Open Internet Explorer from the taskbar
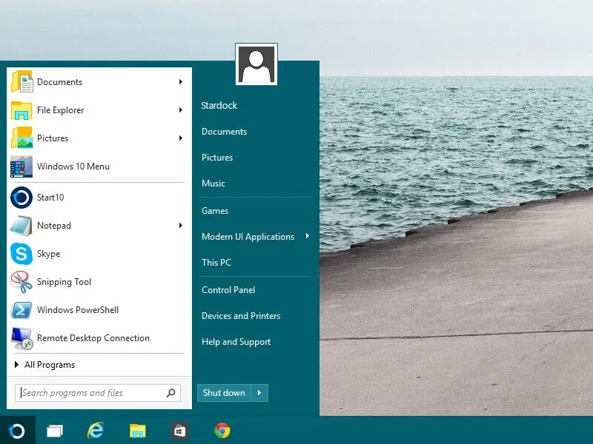The height and width of the screenshot is (444, 593). 96,431
